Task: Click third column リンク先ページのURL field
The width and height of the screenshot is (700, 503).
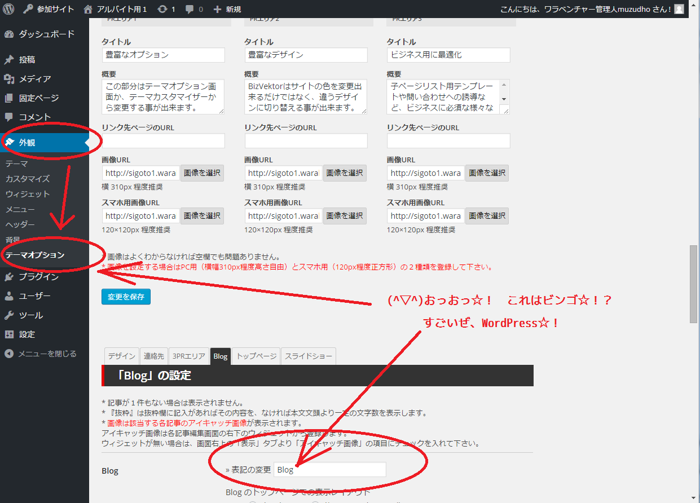Action: [449, 140]
